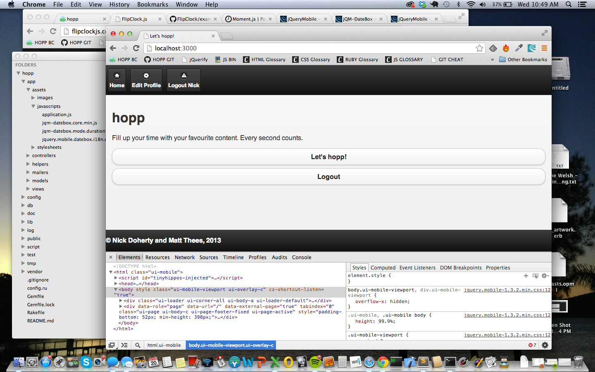Switch to the FlipClock.js browser tab
This screenshot has height=372, width=595.
click(138, 19)
